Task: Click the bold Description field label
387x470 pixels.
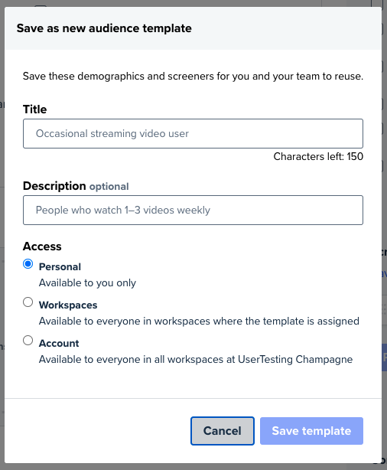Action: click(54, 186)
